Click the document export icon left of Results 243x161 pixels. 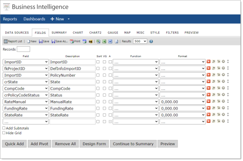pyautogui.click(x=117, y=41)
